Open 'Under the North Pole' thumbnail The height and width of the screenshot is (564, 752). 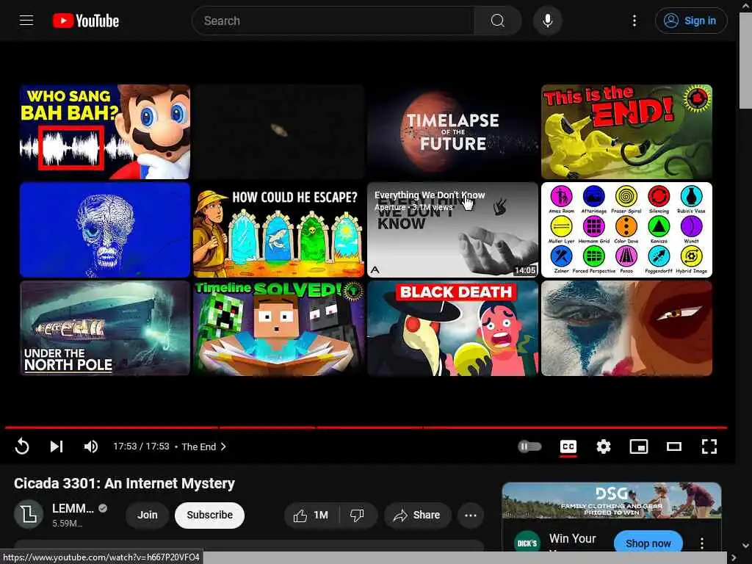[105, 328]
